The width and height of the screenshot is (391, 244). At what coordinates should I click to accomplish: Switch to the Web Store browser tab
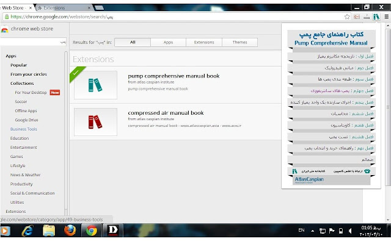(x=15, y=8)
